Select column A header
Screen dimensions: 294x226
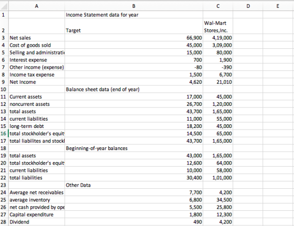[x=37, y=6]
